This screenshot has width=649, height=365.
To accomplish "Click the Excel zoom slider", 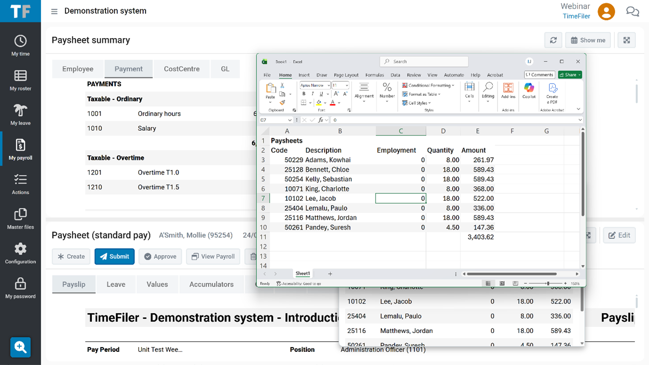I will tap(547, 284).
